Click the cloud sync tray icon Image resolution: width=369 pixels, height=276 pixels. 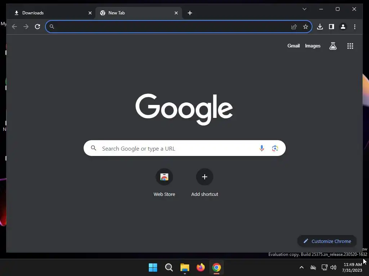[313, 267]
